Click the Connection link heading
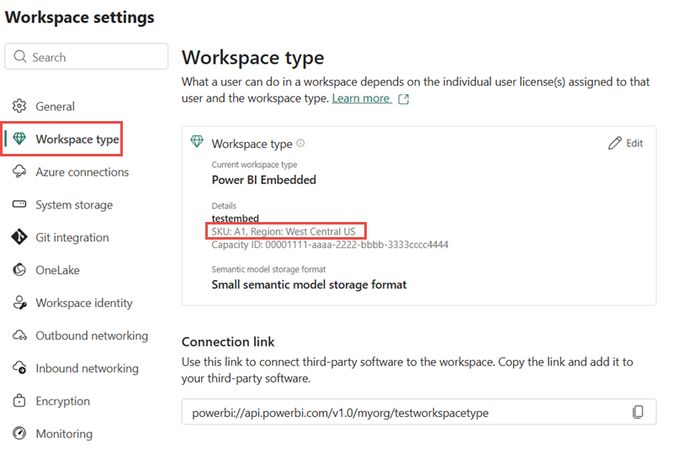 (228, 341)
